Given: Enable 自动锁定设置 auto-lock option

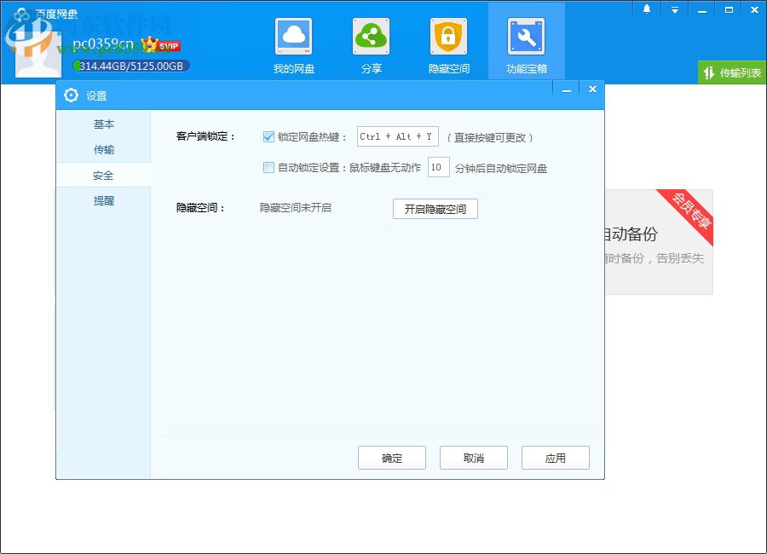Looking at the screenshot, I should (268, 167).
